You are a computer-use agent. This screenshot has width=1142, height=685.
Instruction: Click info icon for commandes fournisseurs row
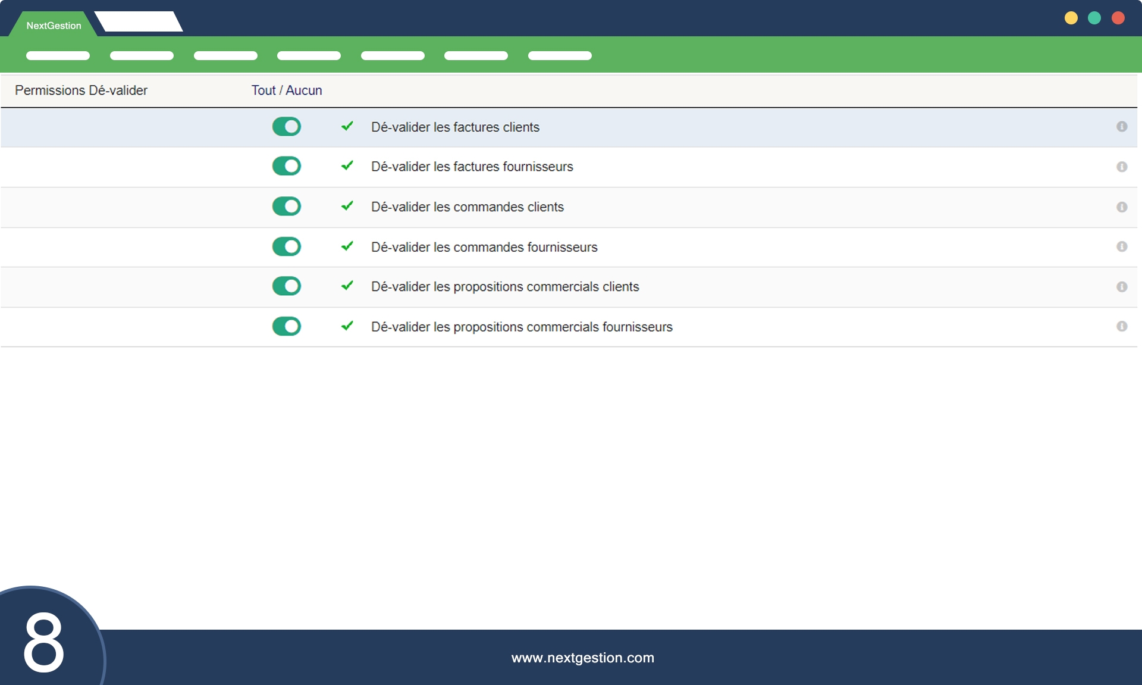point(1121,247)
